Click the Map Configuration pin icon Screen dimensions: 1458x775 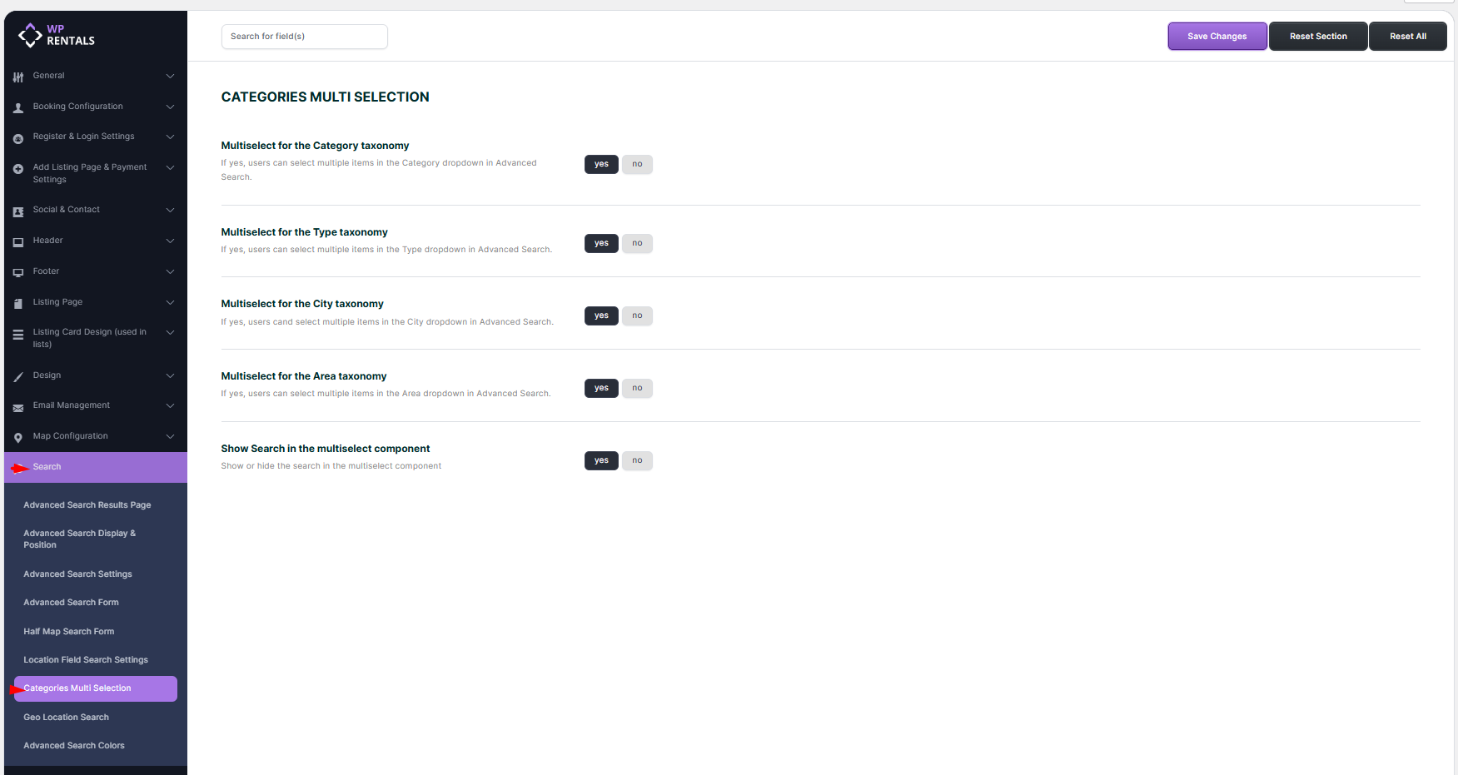pyautogui.click(x=18, y=438)
